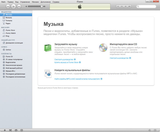Click the music note icon beside Музыка
The image size is (160, 132).
pyautogui.click(x=4, y=15)
